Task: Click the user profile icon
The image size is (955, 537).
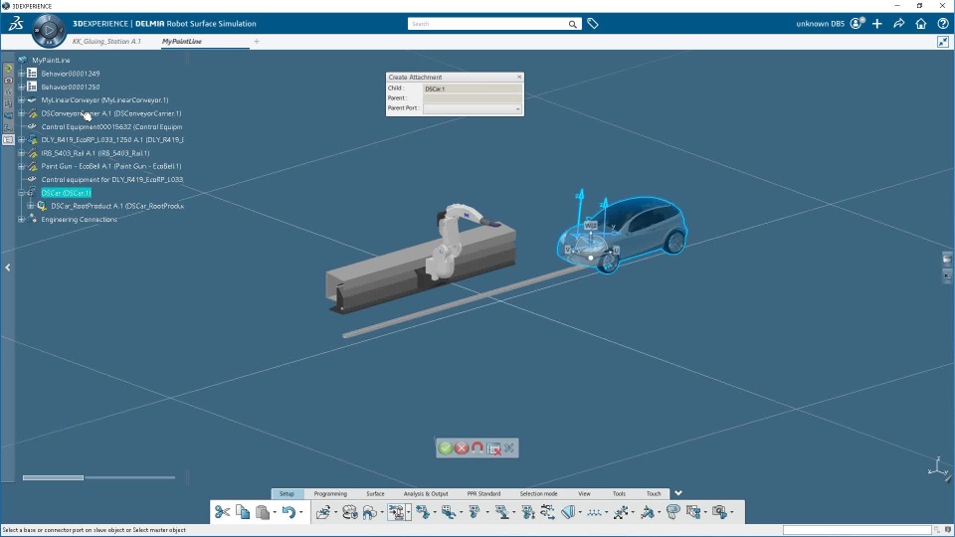Action: pos(857,24)
